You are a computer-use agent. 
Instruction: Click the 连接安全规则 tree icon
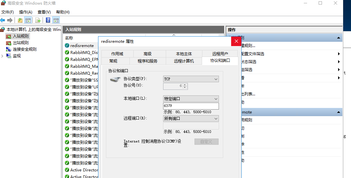coord(9,49)
